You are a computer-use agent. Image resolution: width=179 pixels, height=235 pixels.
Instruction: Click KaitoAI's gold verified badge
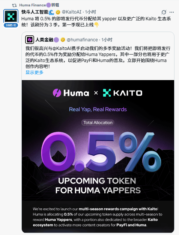tap(58, 12)
